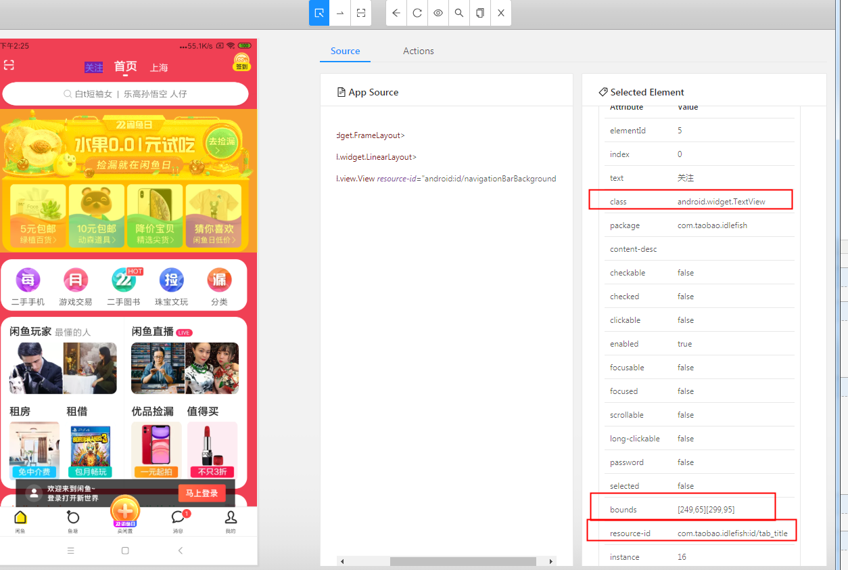Open the 租房 image card

[x=34, y=450]
